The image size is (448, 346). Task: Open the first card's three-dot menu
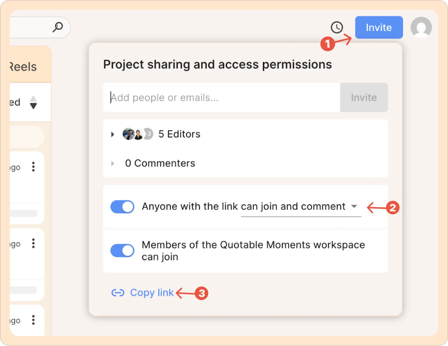click(33, 167)
